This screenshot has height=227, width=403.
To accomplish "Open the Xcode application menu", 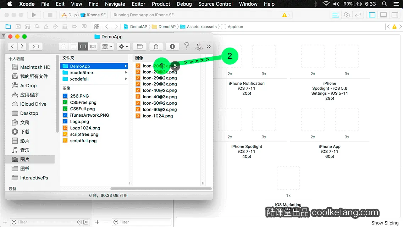I will (27, 4).
